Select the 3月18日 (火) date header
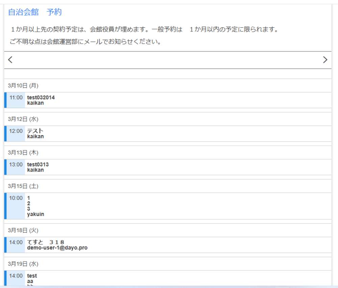The height and width of the screenshot is (288, 338). (23, 230)
